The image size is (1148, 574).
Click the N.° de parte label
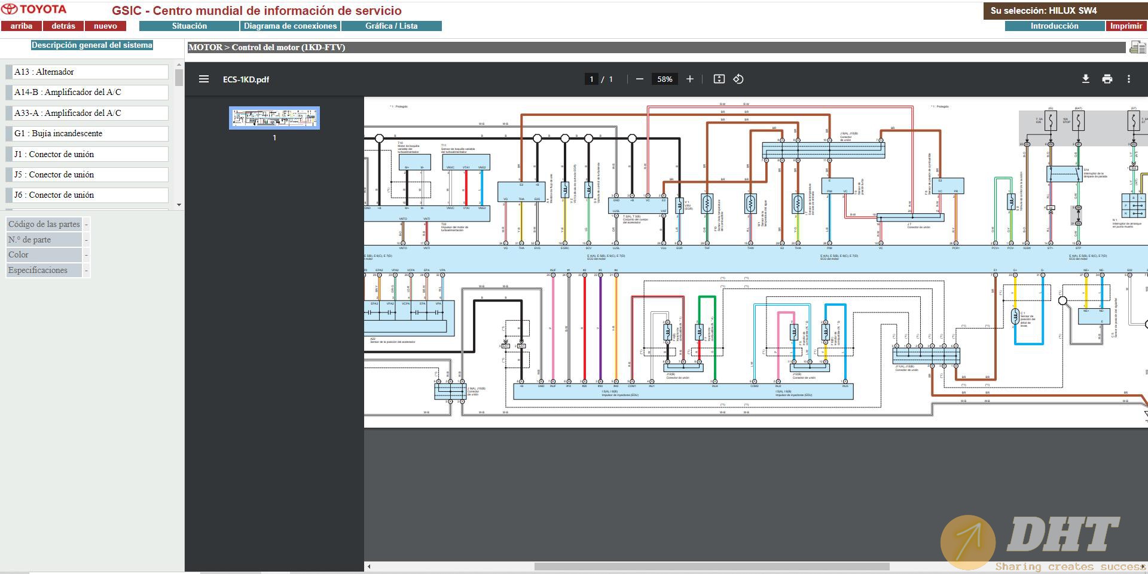(44, 240)
